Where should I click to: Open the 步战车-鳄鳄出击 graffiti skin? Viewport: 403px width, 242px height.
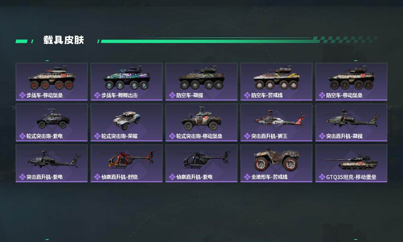[127, 82]
